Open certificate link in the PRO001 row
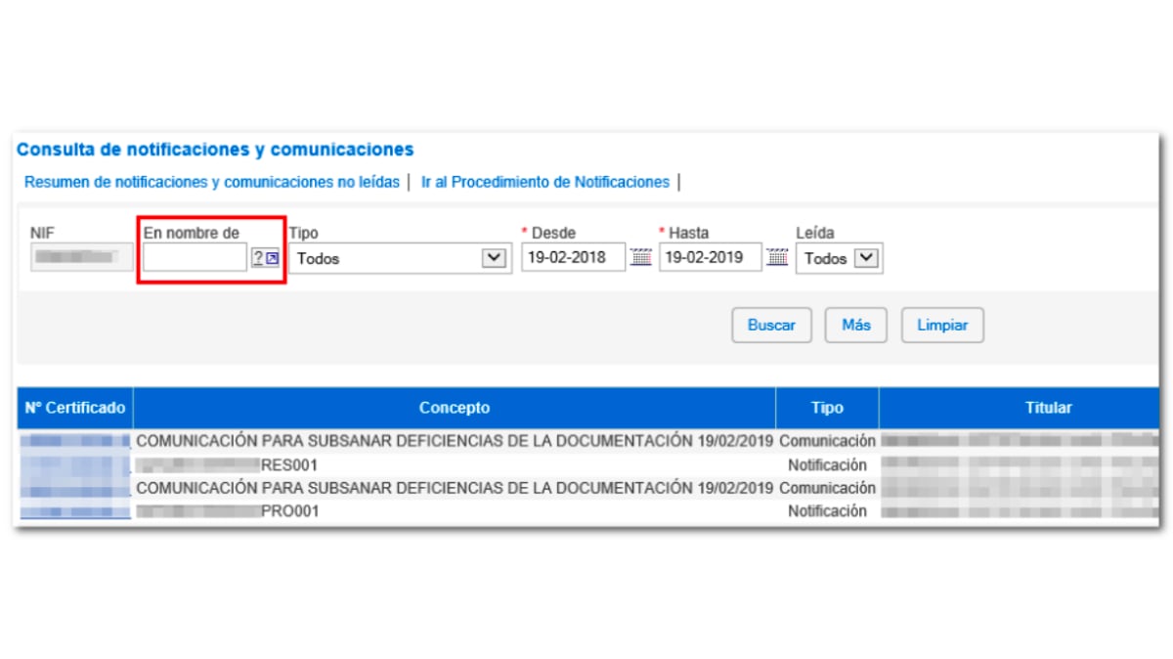Screen dimensions: 1173x659 pos(74,511)
